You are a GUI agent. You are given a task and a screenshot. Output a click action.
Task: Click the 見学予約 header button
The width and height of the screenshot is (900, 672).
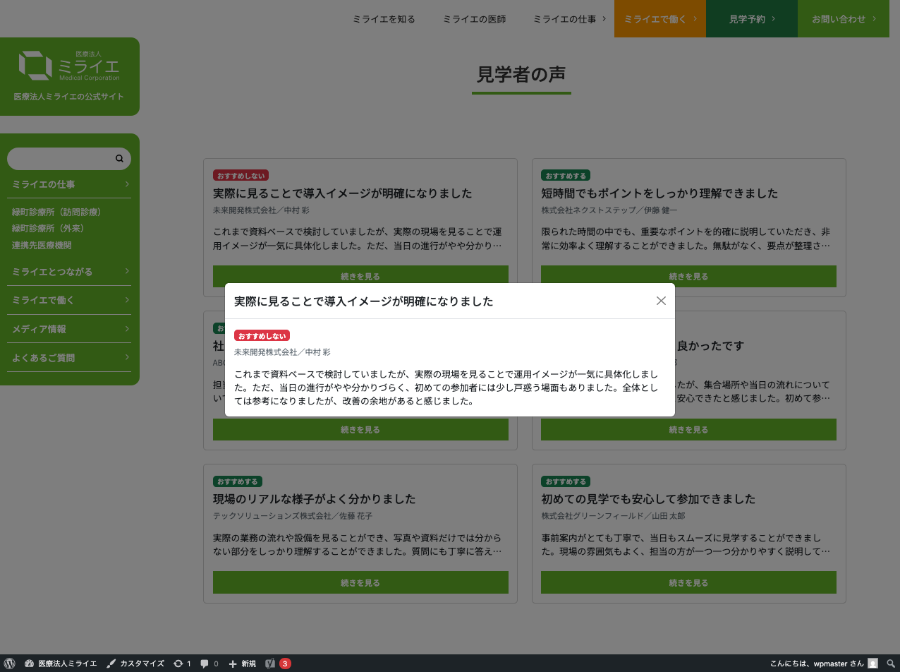[751, 19]
